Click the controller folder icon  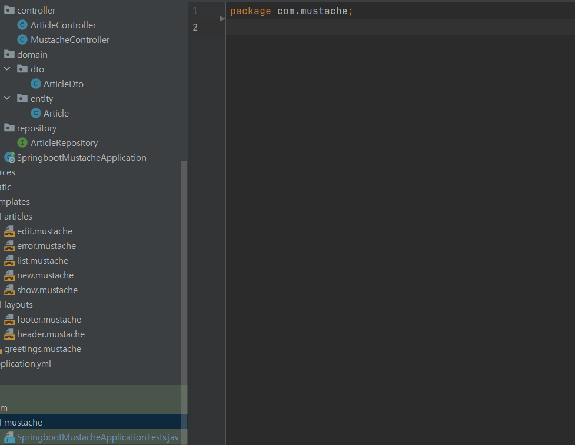point(9,10)
